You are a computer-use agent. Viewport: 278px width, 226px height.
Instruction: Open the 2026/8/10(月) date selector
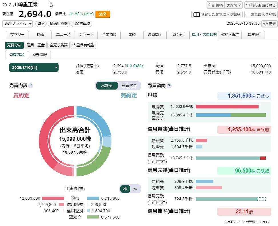tap(34, 68)
